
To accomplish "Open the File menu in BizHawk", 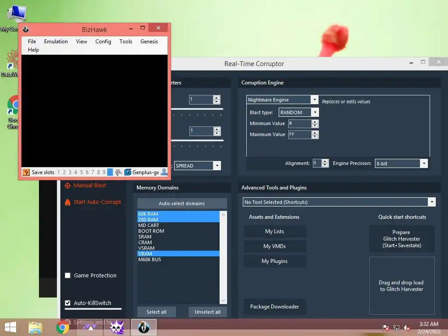I will tap(32, 42).
